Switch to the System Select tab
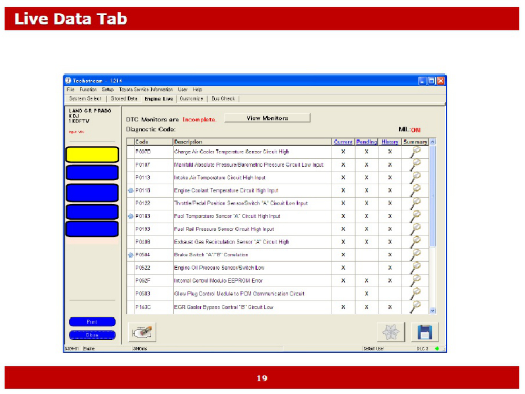 85,99
